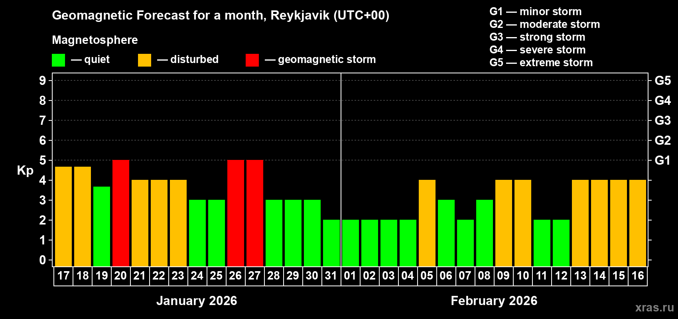Click the G3 right-axis label

[663, 120]
